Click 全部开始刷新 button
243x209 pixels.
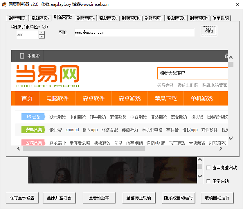[59, 198]
